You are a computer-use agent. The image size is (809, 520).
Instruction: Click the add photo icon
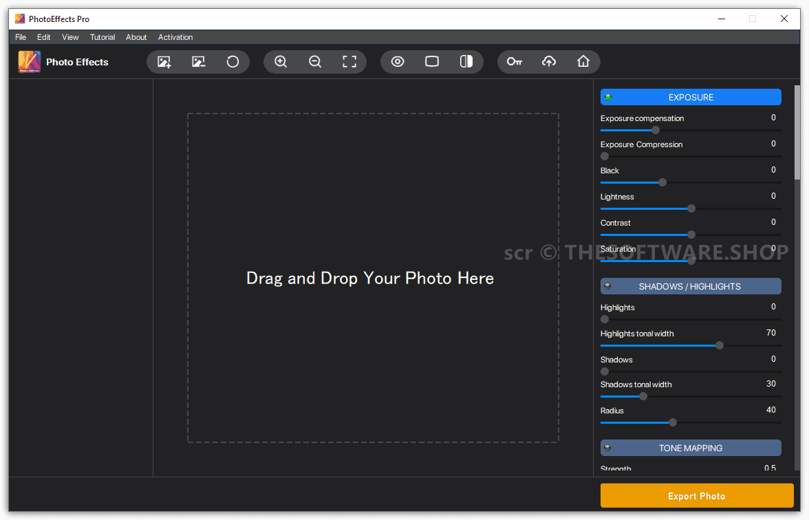click(x=164, y=62)
